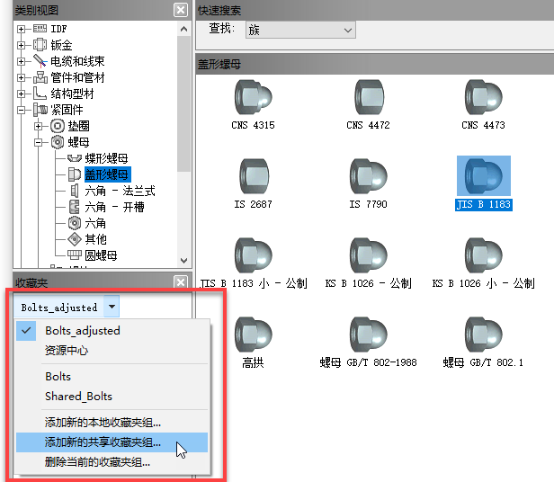The image size is (554, 482).
Task: Expand the 结构型材 node
Action: click(22, 94)
